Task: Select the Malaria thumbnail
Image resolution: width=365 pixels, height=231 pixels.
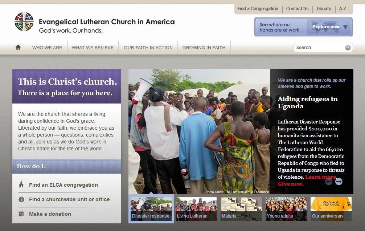Action: point(241,209)
